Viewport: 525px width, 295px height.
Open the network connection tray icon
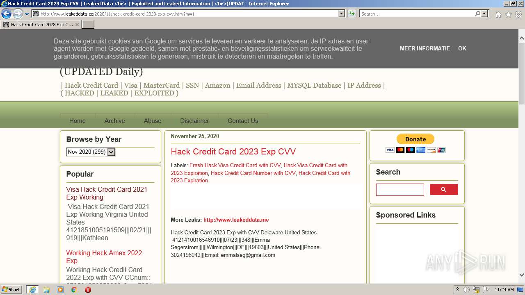(476, 290)
